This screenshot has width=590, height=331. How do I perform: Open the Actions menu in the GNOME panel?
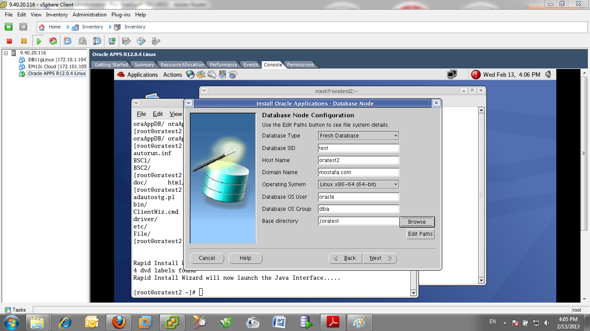point(172,75)
